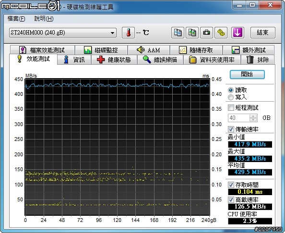Click the purple down-arrow minimize to tray icon
Screen dimensions: 285x233
coord(237,33)
